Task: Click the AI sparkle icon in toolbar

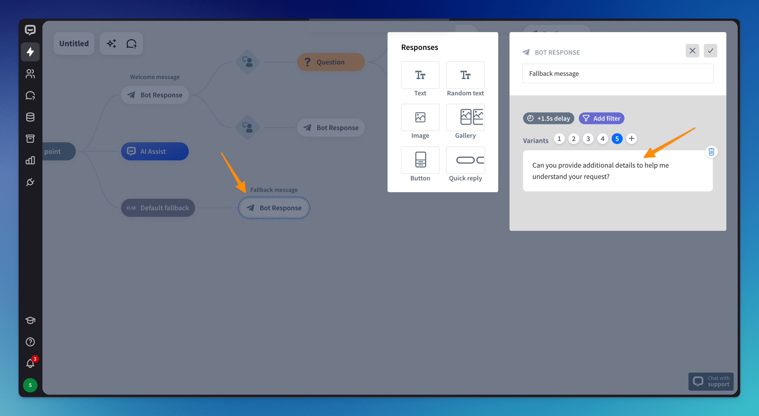Action: (111, 44)
